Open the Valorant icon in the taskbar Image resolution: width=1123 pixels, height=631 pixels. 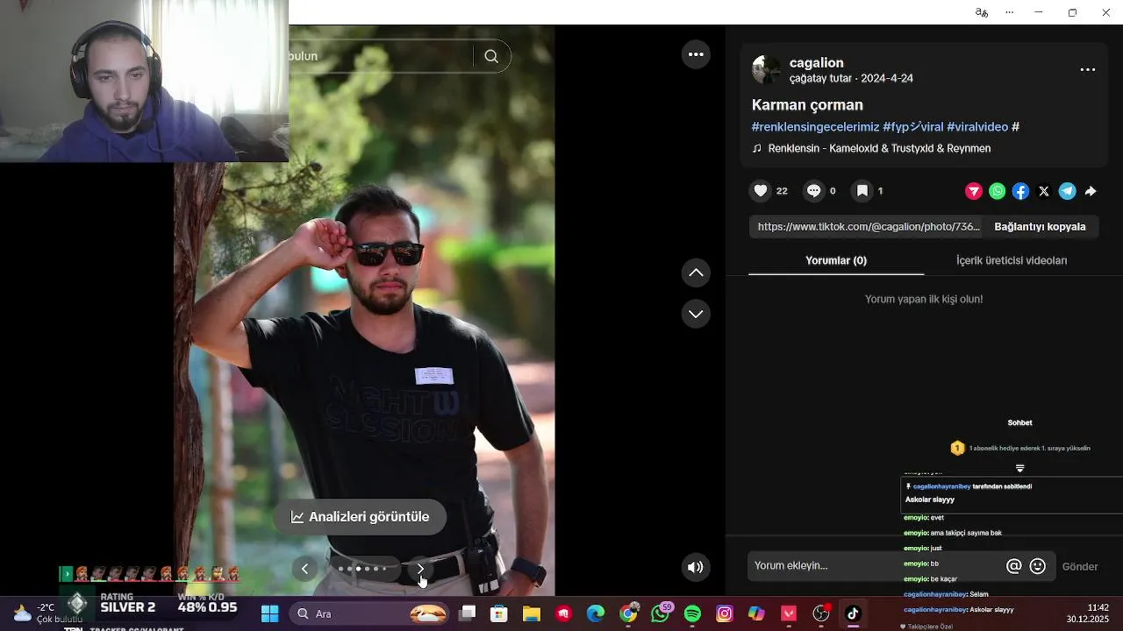[x=789, y=613]
